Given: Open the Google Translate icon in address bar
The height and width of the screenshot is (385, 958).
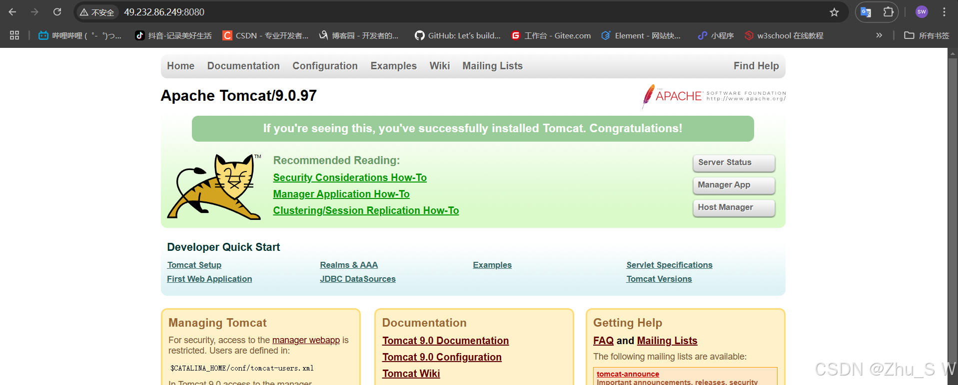Looking at the screenshot, I should pyautogui.click(x=866, y=12).
